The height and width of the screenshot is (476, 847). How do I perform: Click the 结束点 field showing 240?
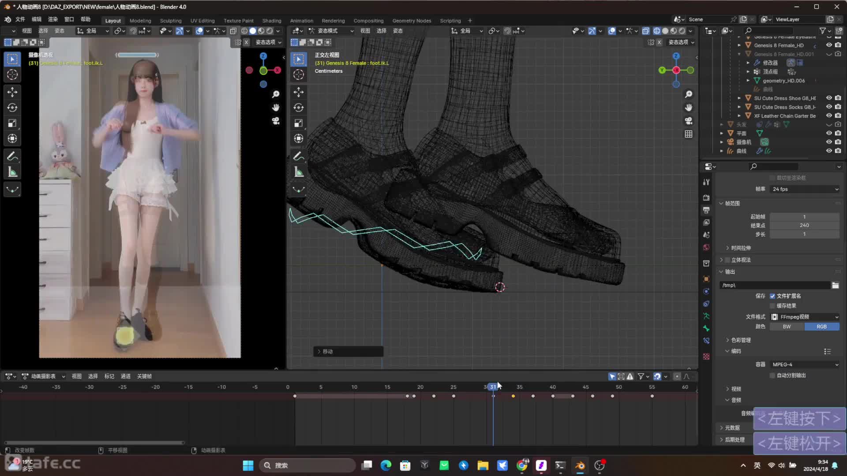(804, 225)
